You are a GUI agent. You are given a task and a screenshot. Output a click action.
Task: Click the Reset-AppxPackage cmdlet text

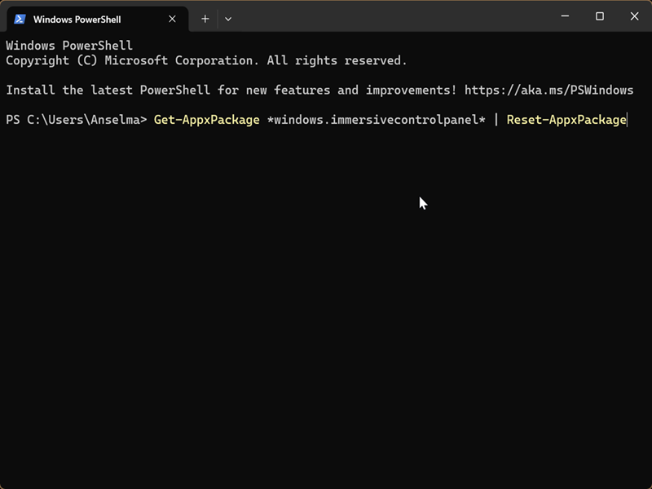point(566,120)
